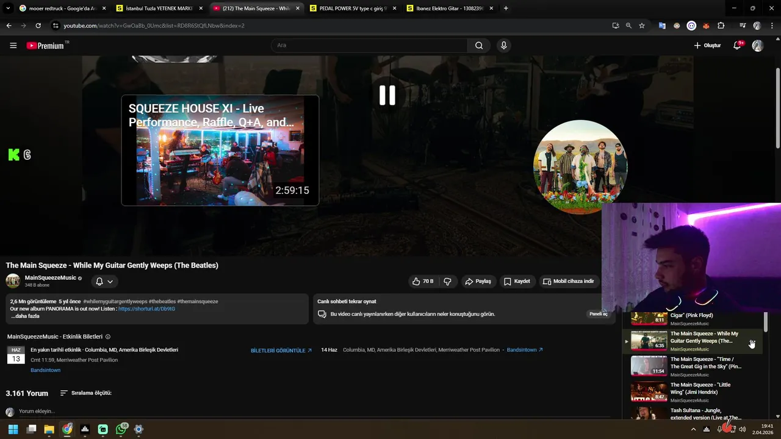Play Time / The Great Gig in the Sky
Screen dimensions: 781x439
pyautogui.click(x=694, y=366)
